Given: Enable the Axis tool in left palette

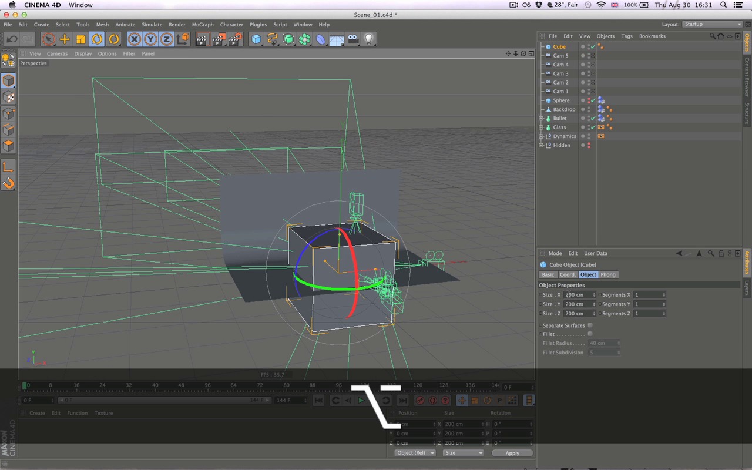Looking at the screenshot, I should coord(8,167).
